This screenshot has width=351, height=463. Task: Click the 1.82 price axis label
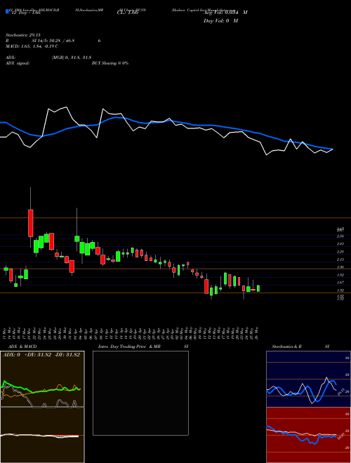340,275
